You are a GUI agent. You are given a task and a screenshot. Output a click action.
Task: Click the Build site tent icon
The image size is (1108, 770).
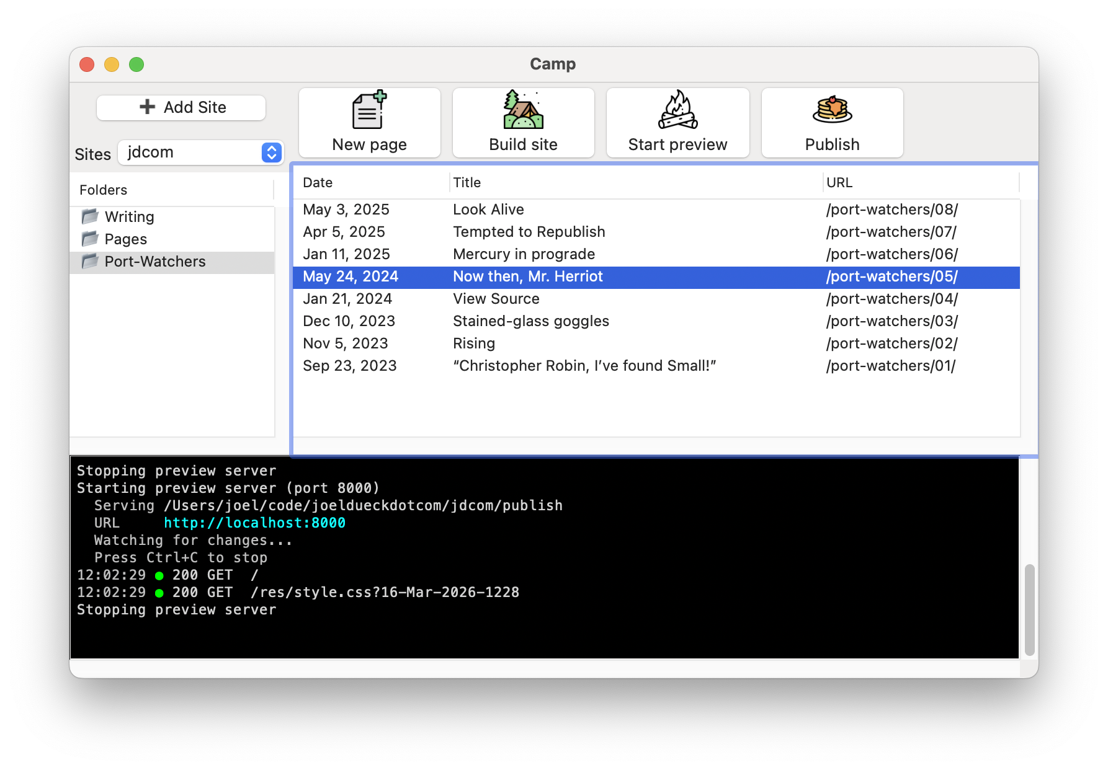point(523,110)
